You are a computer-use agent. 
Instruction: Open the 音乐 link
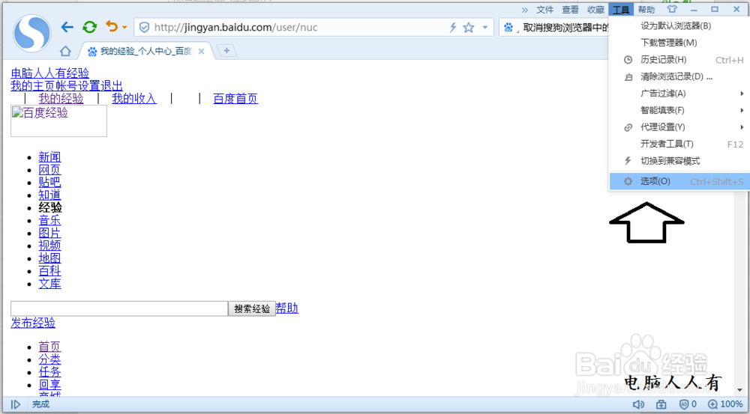pos(49,221)
